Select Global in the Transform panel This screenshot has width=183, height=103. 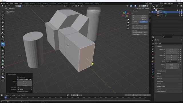click(136, 22)
